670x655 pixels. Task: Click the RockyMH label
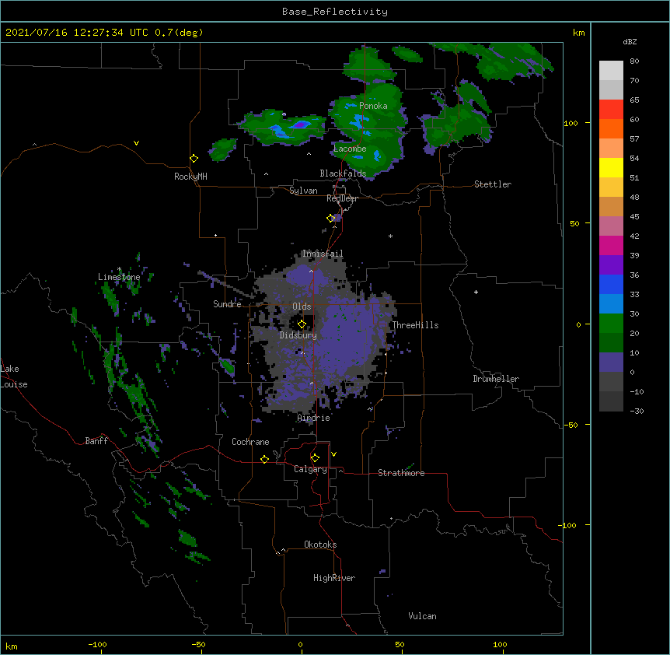190,177
